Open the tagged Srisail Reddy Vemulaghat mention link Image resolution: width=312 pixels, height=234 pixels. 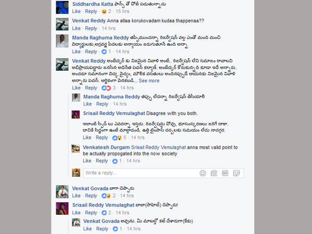(159, 148)
